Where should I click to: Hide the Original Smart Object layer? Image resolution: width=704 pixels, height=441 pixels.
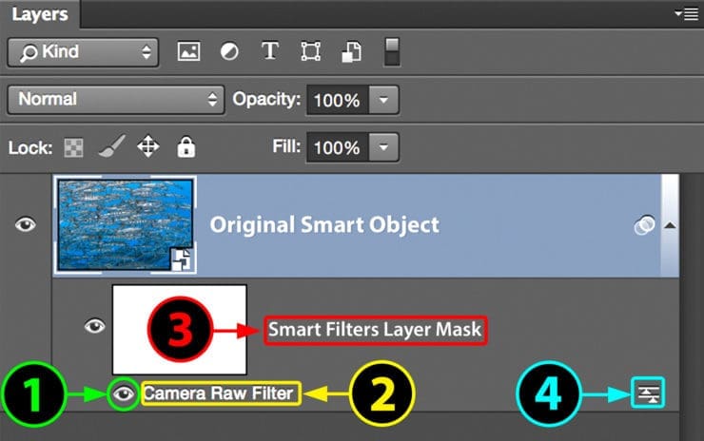[x=25, y=224]
